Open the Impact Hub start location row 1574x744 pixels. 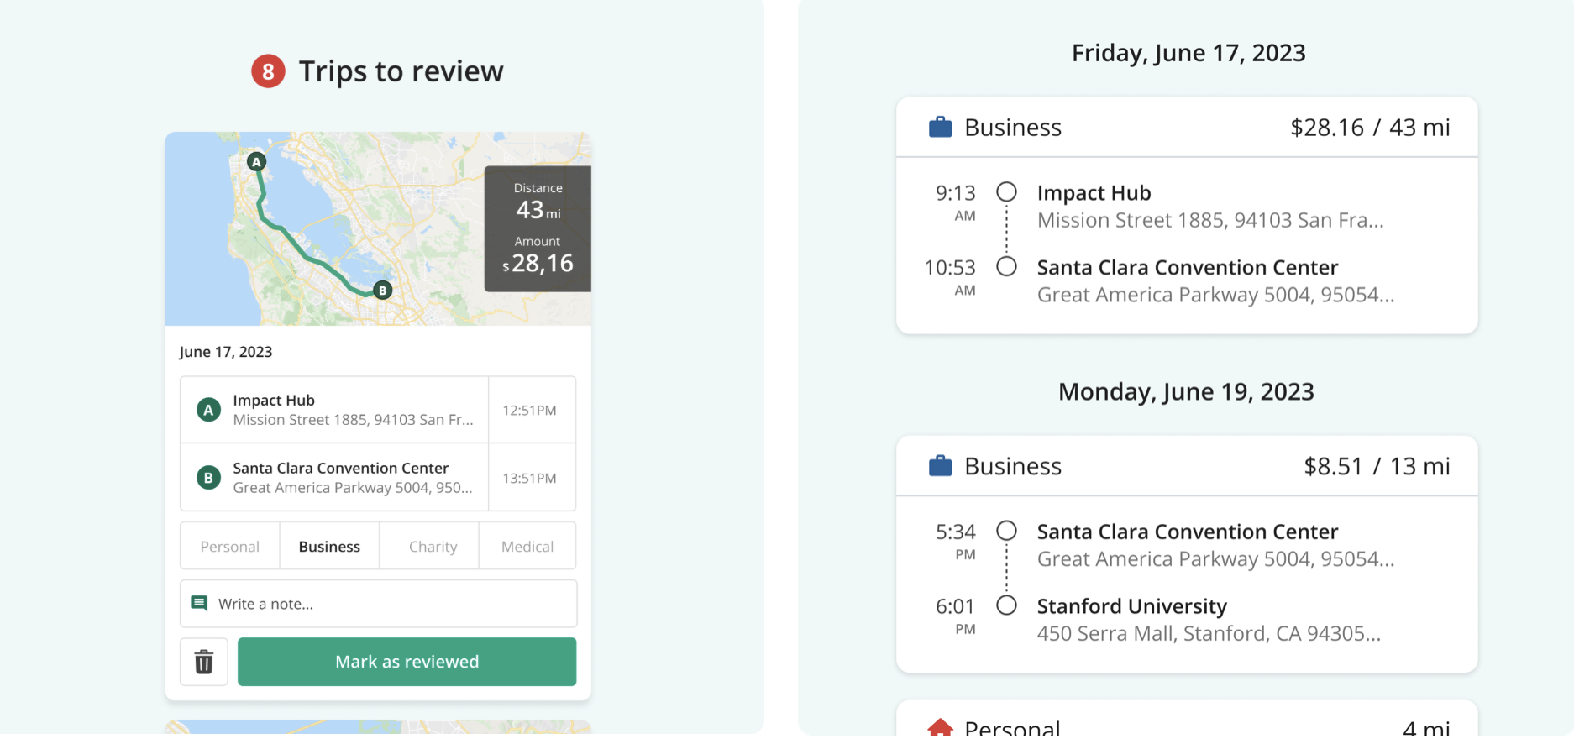click(x=336, y=410)
